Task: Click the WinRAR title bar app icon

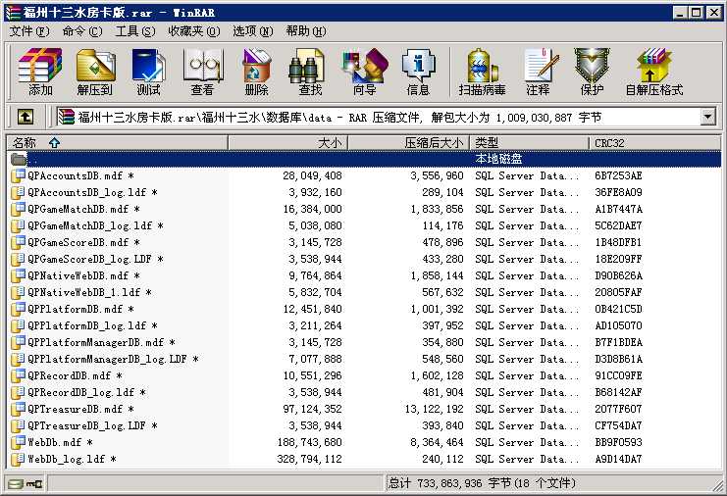Action: [14, 13]
